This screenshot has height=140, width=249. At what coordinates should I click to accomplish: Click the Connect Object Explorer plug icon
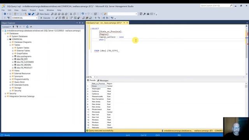coord(14,27)
